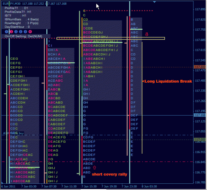The width and height of the screenshot is (207, 190).
Task: Click the 116.915 price axis label
Action: pos(200,152)
